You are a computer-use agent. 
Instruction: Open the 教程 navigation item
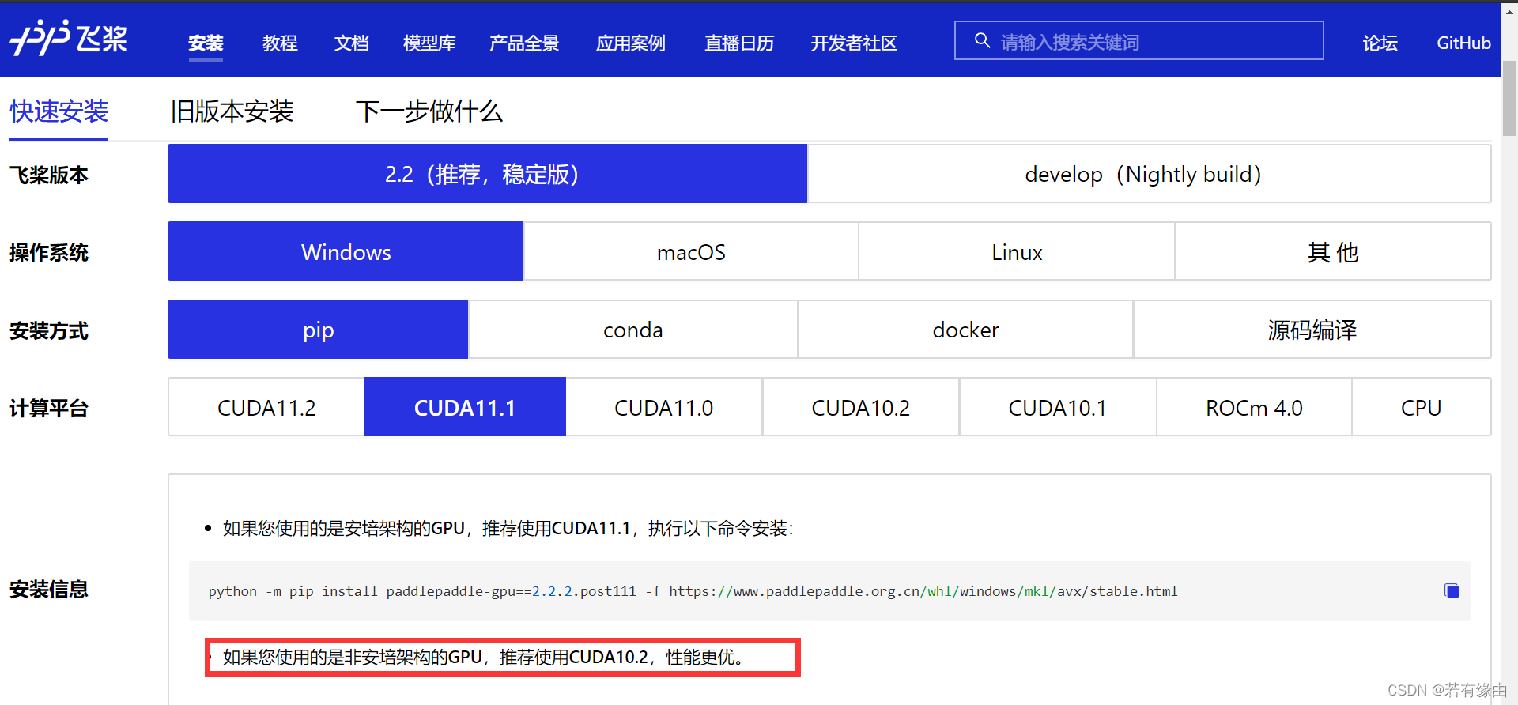[280, 43]
